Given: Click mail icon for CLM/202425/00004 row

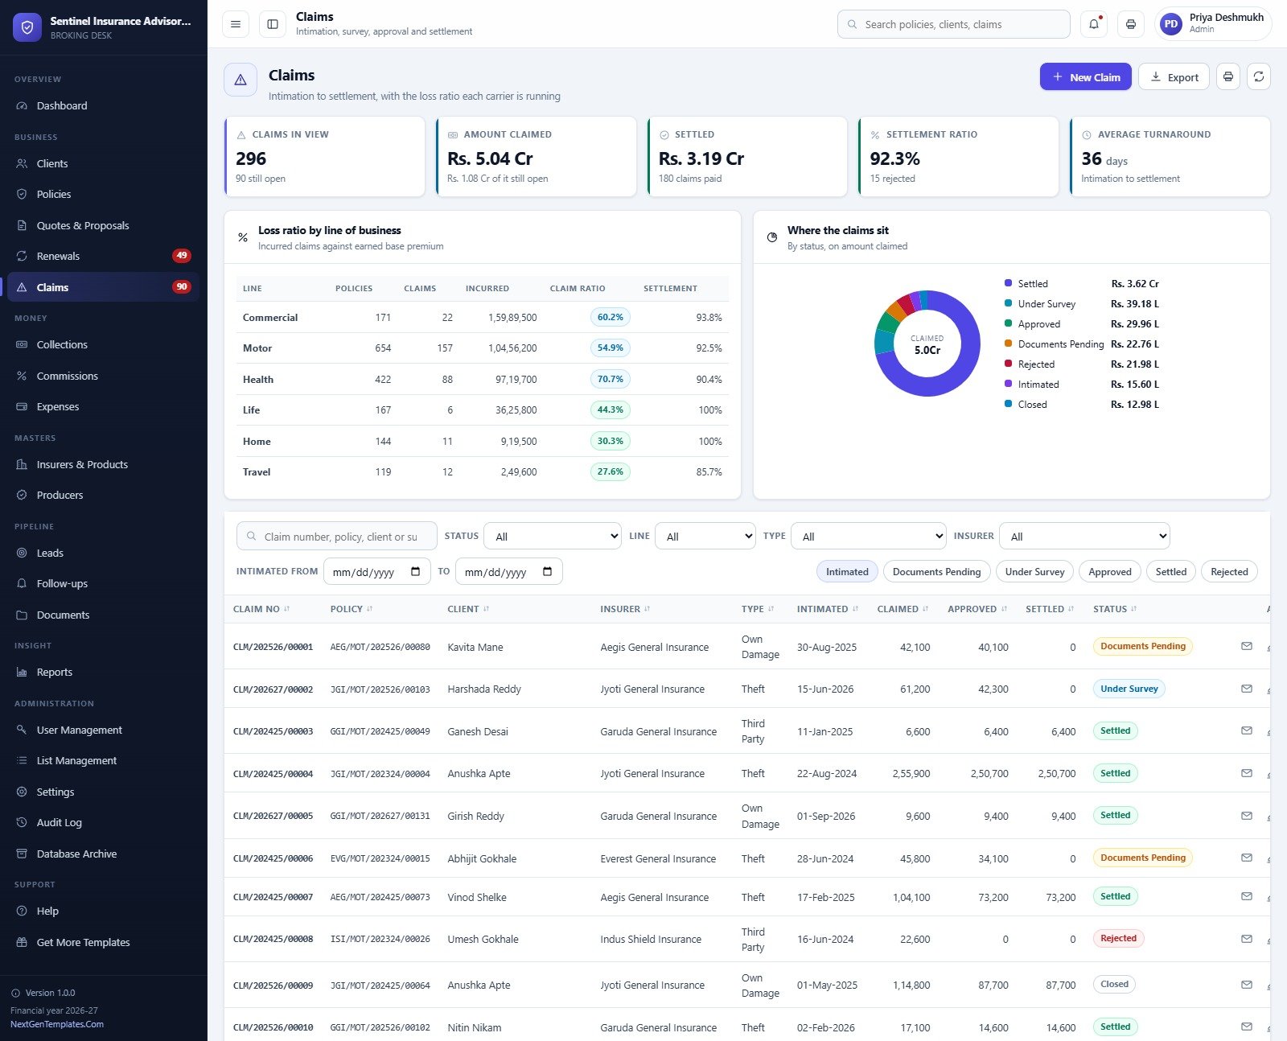Looking at the screenshot, I should point(1247,773).
